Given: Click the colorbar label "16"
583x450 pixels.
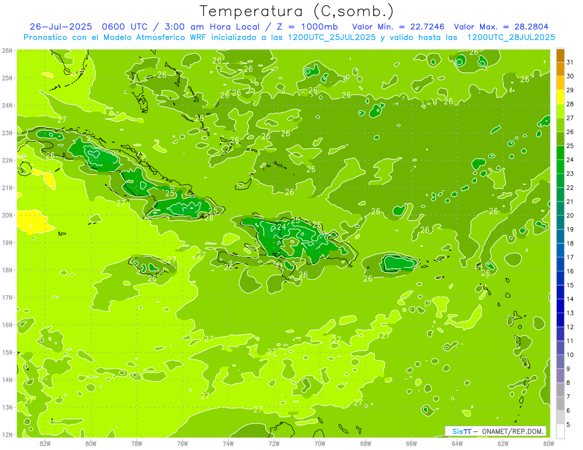Looking at the screenshot, I should click(x=570, y=271).
